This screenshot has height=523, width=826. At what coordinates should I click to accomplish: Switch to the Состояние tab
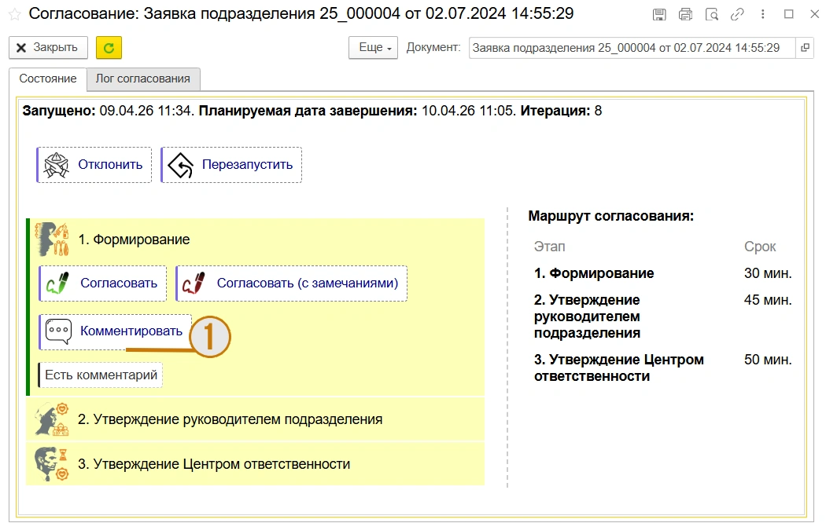point(48,79)
